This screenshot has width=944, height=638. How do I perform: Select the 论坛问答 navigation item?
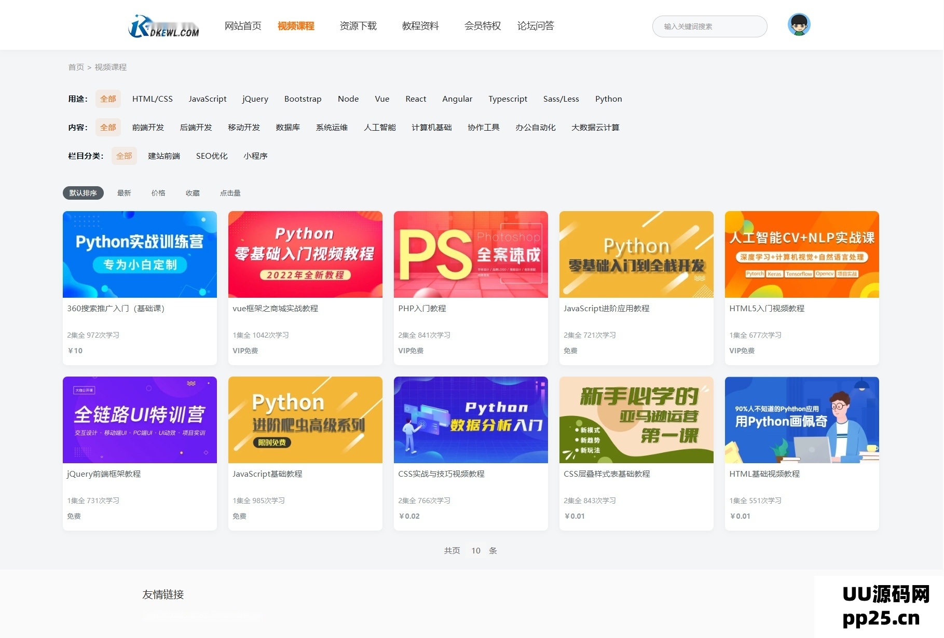pos(535,26)
